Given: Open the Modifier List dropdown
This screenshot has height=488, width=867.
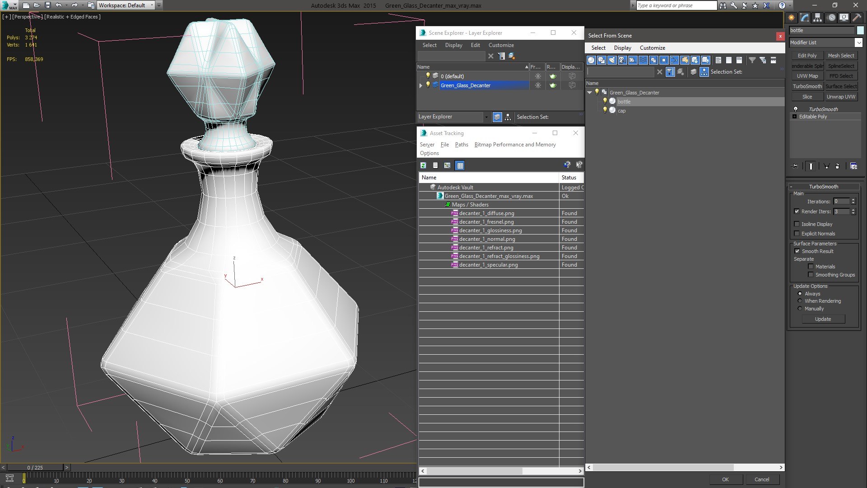Looking at the screenshot, I should 858,42.
